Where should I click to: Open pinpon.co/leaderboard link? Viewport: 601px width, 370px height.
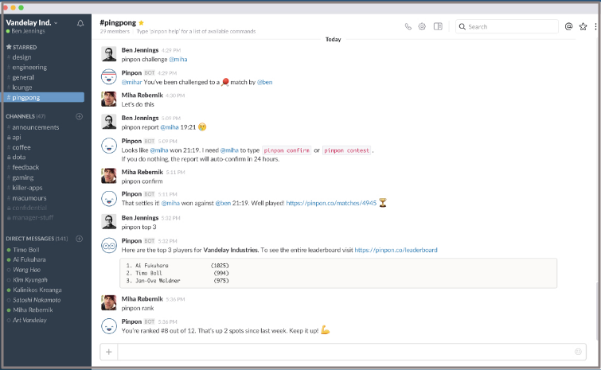click(x=396, y=250)
